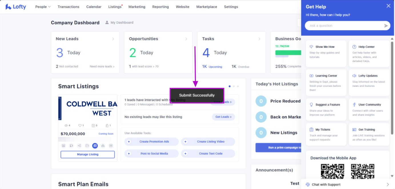
Task: Select second carousel dot in Smart Listings
Action: pos(234,86)
